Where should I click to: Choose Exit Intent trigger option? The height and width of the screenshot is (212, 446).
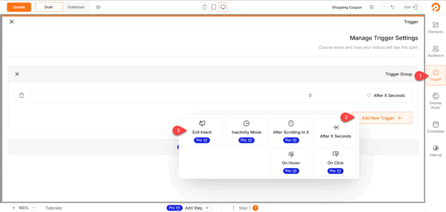click(x=202, y=131)
